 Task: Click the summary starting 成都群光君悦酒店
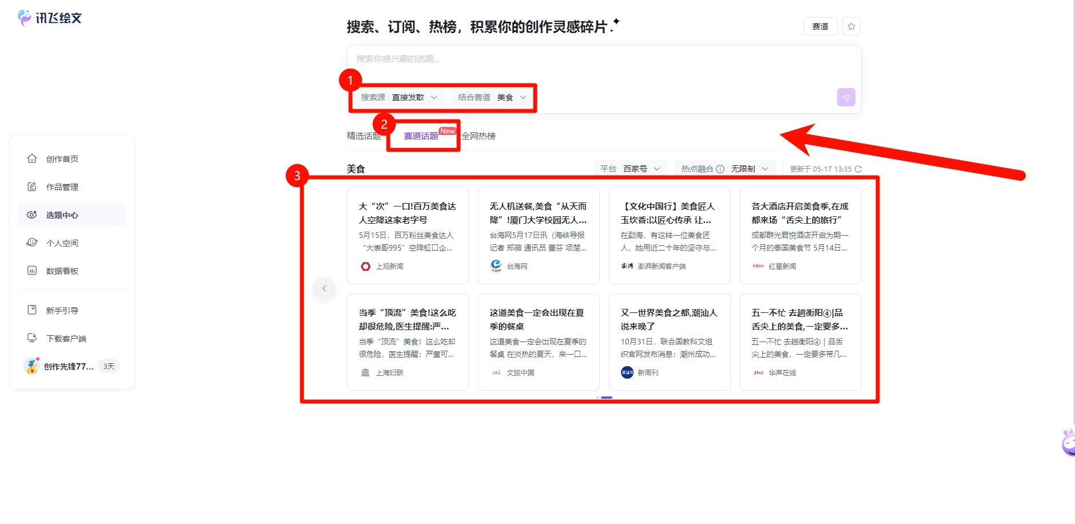pyautogui.click(x=800, y=241)
